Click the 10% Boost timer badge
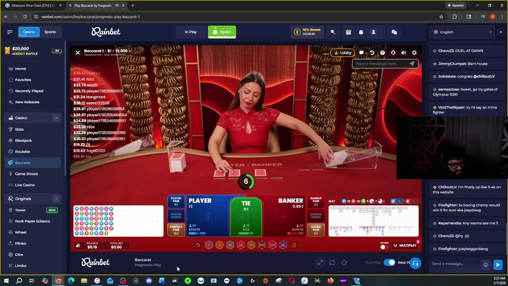This screenshot has height=286, width=508. click(x=307, y=32)
